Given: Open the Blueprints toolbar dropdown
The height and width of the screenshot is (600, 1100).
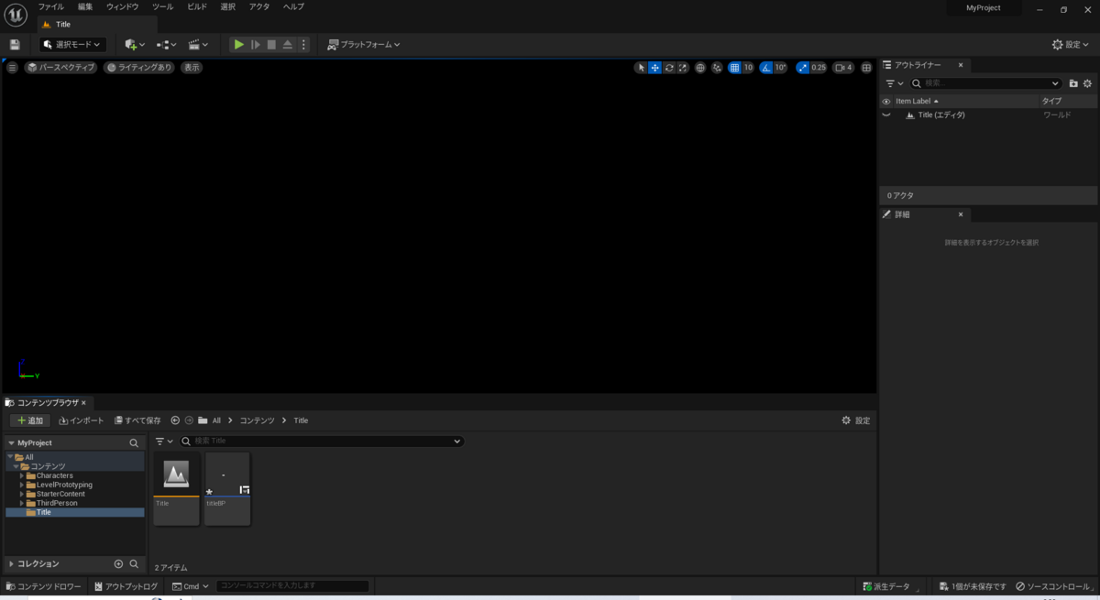Looking at the screenshot, I should coord(166,44).
